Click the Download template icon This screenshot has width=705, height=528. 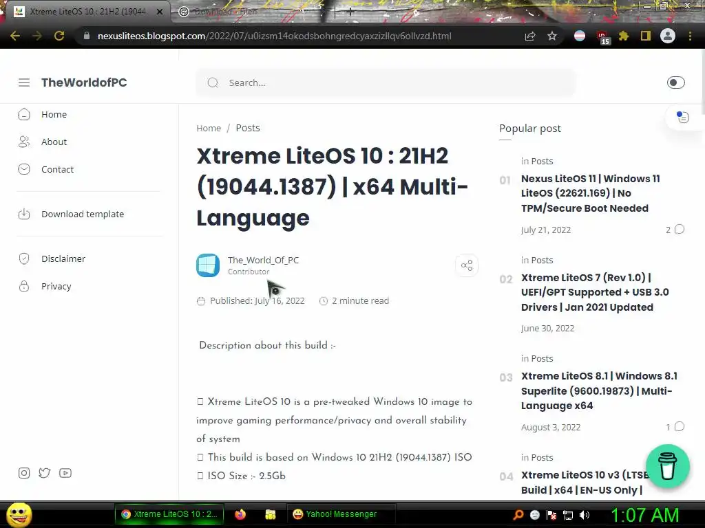tap(24, 214)
